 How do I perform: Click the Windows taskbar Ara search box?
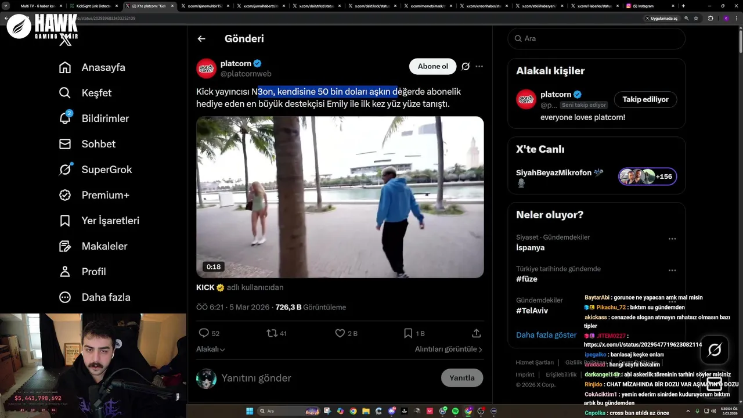[289, 411]
